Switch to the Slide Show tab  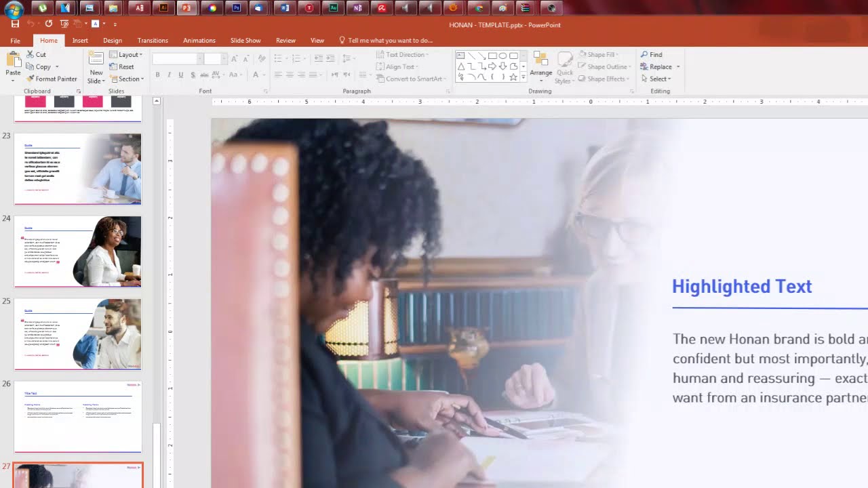pos(245,41)
